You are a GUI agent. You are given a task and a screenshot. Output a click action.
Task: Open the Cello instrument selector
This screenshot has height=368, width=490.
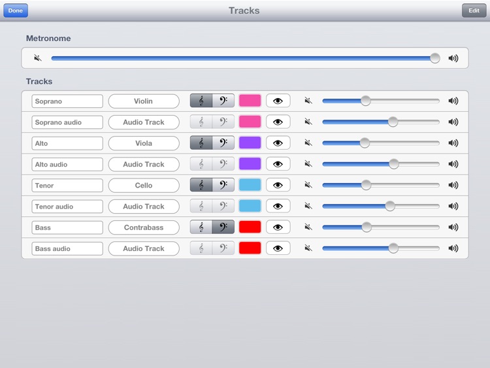click(144, 186)
